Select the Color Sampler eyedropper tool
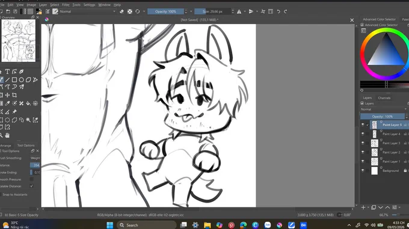 (x=7, y=103)
